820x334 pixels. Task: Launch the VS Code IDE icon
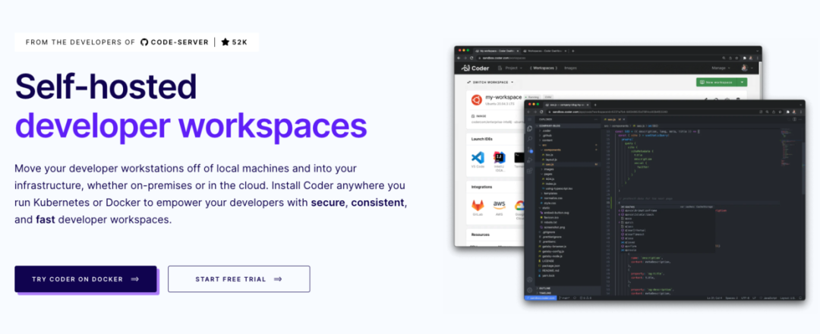(x=478, y=157)
